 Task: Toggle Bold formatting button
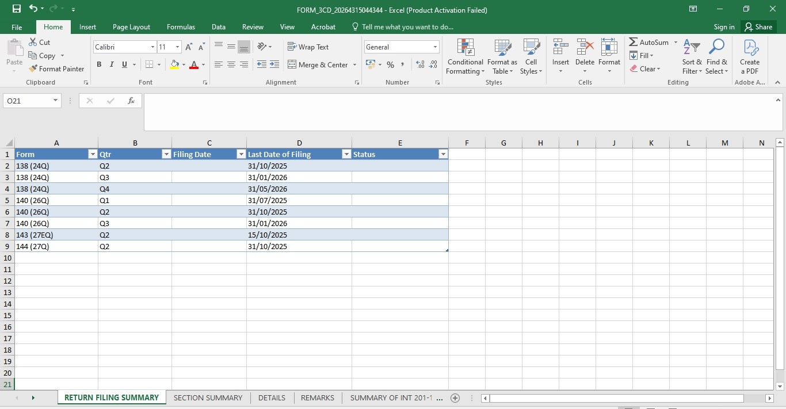pos(99,64)
